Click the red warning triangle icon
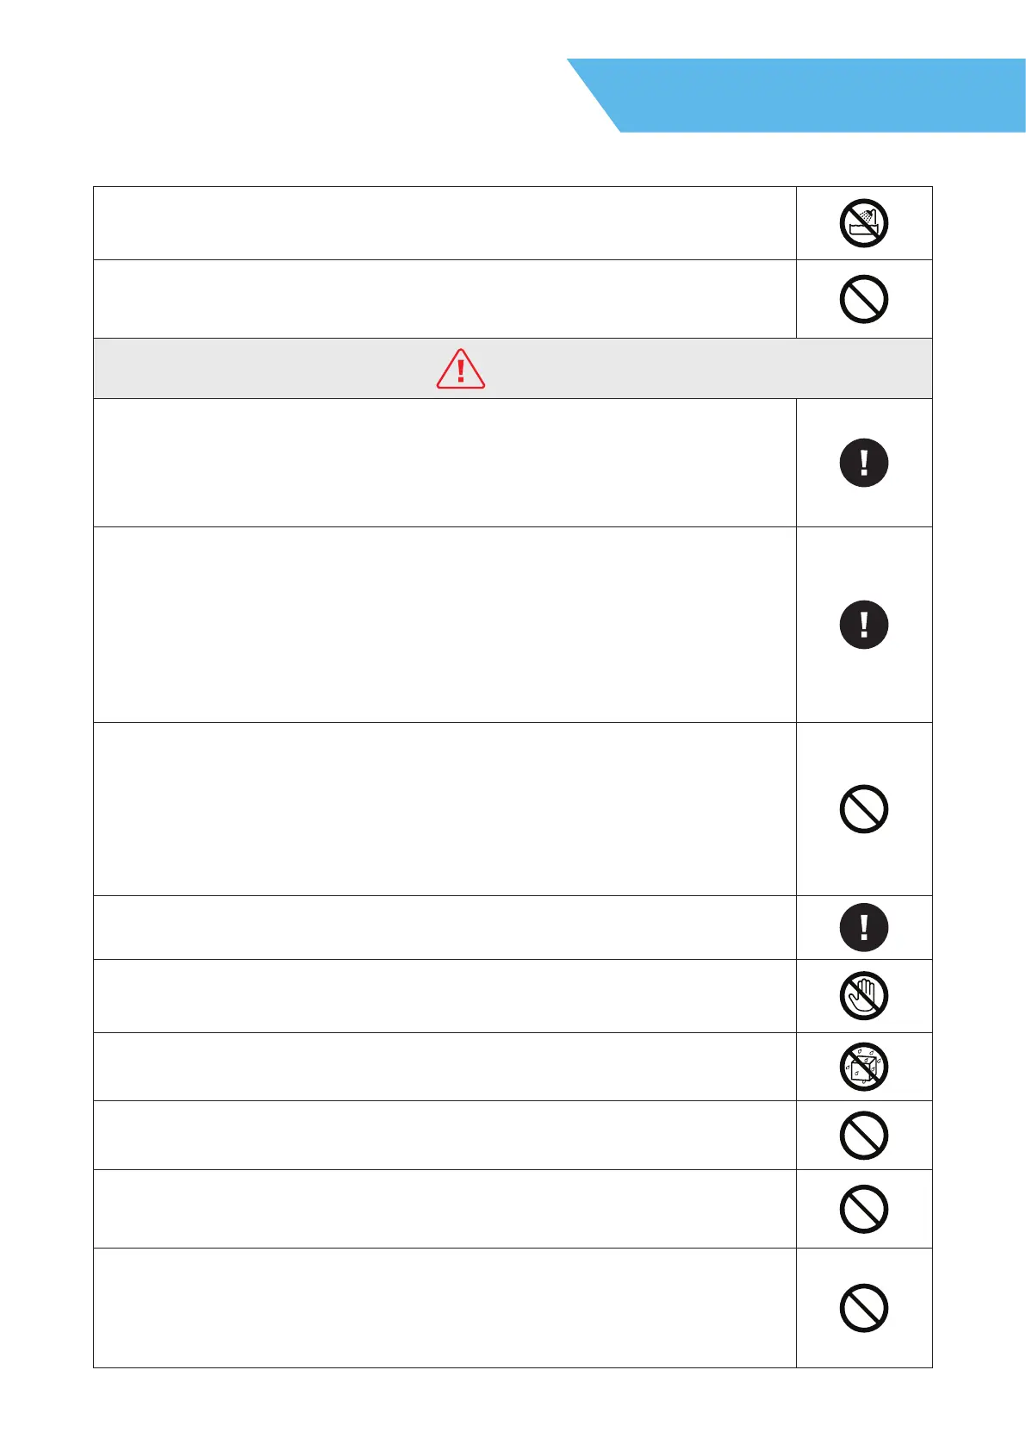This screenshot has width=1026, height=1451. click(x=461, y=369)
